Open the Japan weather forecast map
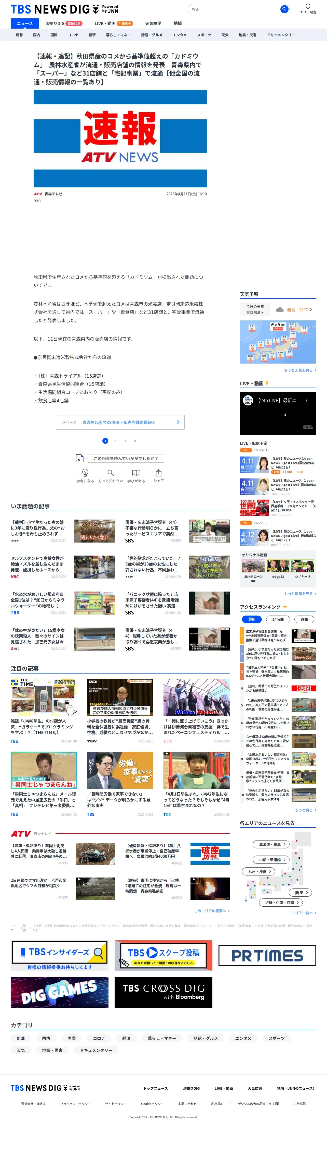 [278, 342]
